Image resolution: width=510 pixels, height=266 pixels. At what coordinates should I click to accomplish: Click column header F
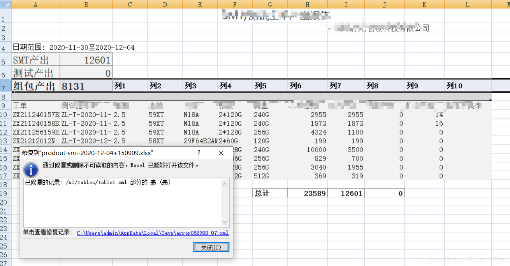(235, 5)
